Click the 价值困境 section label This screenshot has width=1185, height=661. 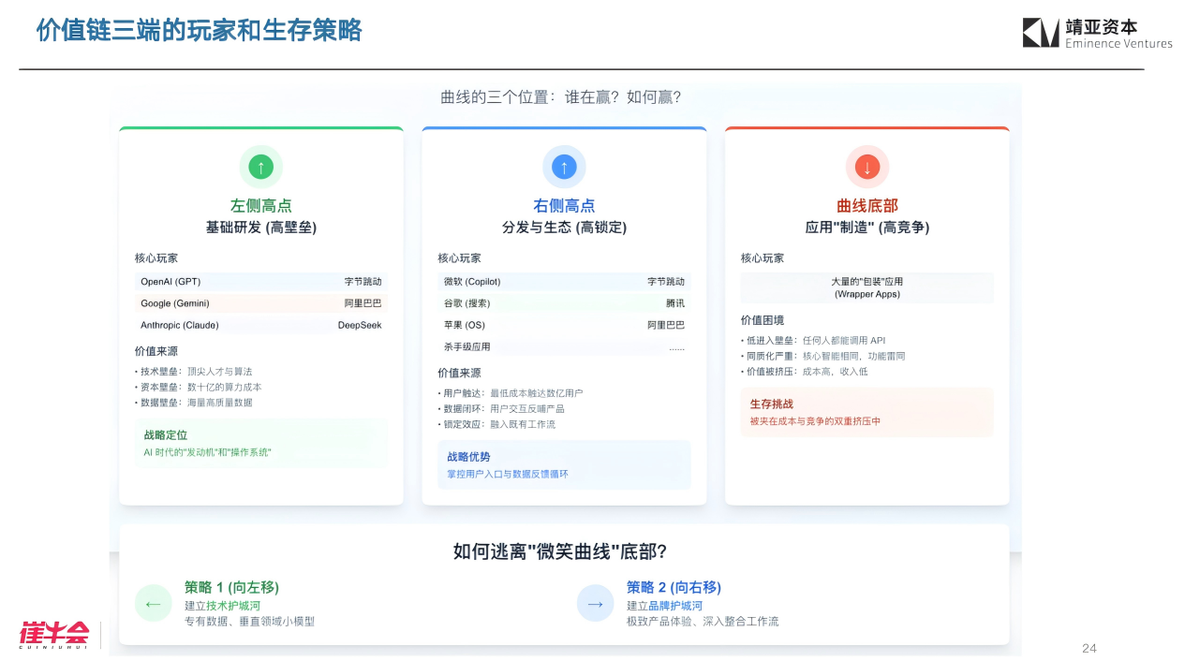(x=763, y=320)
